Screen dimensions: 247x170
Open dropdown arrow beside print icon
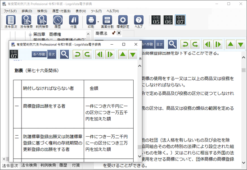98,22
